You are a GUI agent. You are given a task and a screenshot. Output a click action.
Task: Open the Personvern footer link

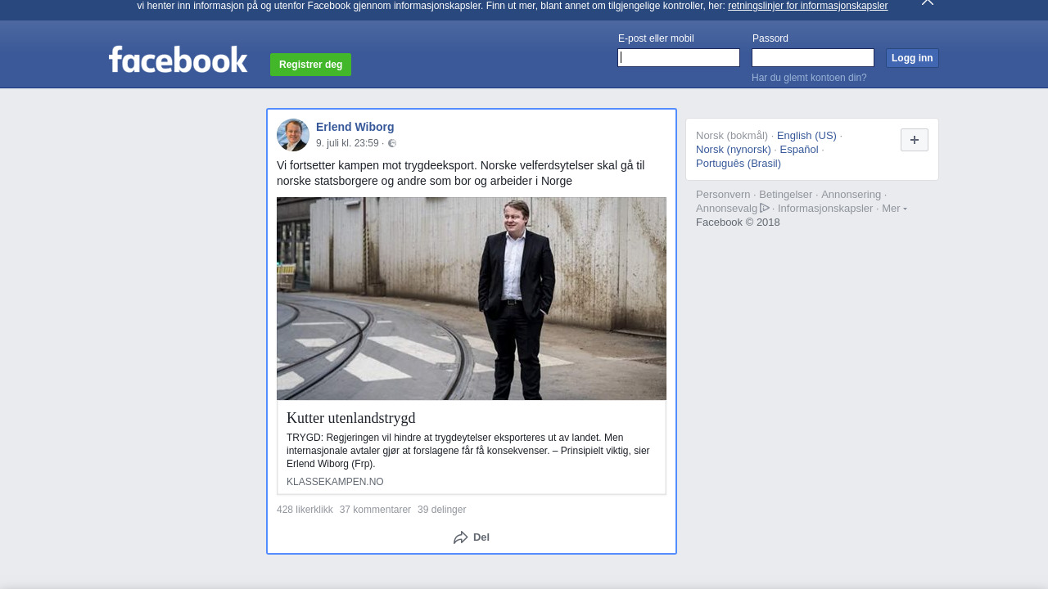[x=723, y=195]
